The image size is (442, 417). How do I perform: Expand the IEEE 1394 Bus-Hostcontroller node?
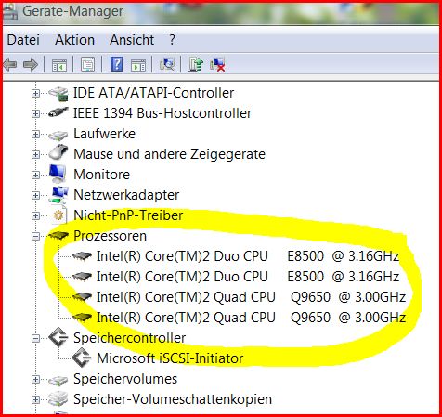(x=35, y=113)
